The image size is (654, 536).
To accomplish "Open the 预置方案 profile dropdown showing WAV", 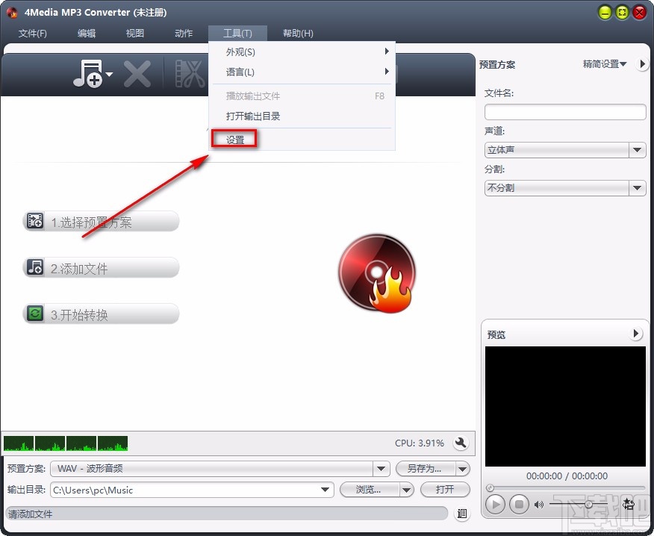I will (381, 469).
